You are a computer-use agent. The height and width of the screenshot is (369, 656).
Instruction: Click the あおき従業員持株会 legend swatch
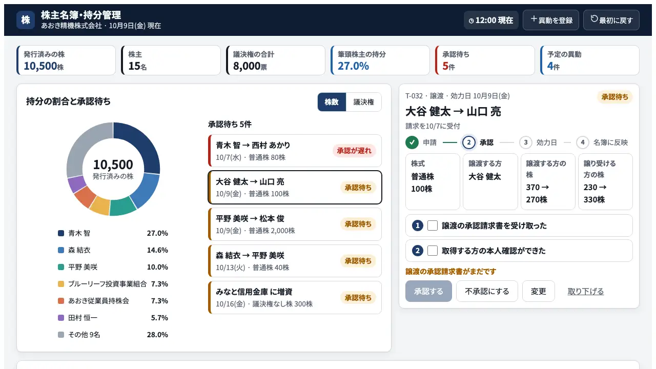[x=61, y=301]
